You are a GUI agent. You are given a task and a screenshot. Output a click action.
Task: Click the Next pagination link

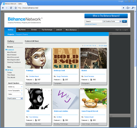coord(105,46)
